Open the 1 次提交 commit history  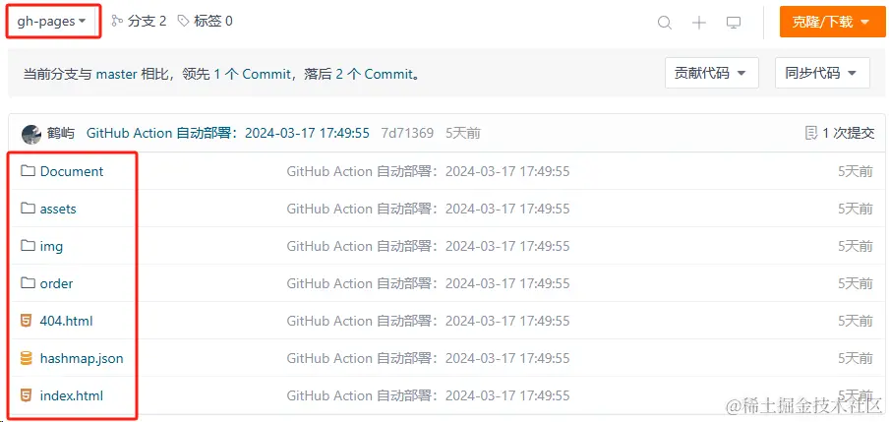840,134
